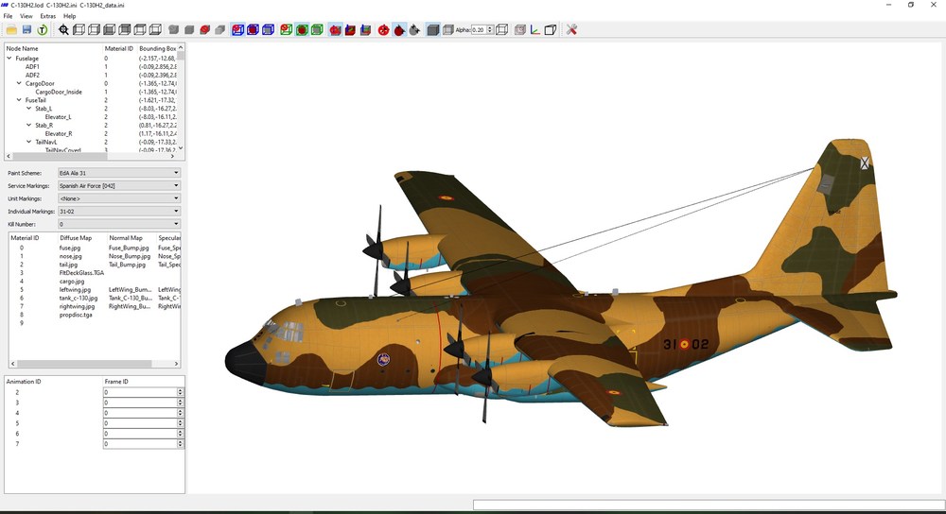Click the blue floppy disk save icon
946x514 pixels.
26,29
